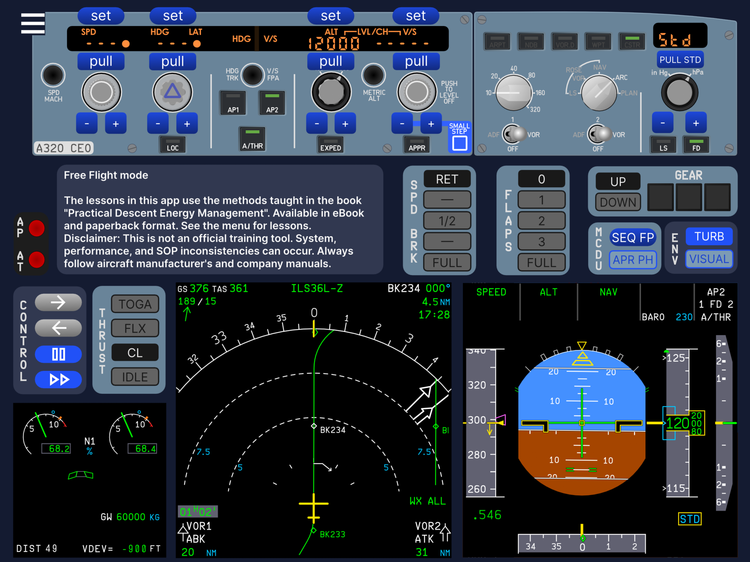
Task: Click the ND range selector knob
Action: 514,93
